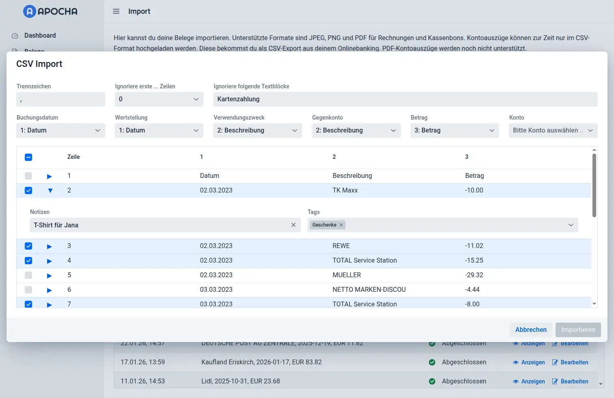The image size is (614, 398).
Task: Remove the Geschenke tag
Action: [x=341, y=225]
